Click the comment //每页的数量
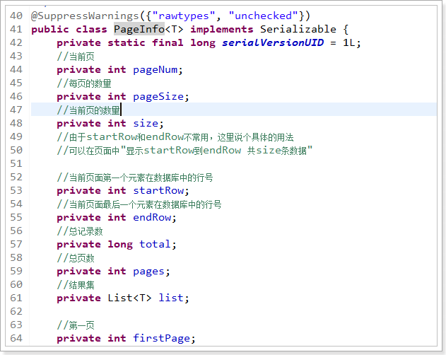Image resolution: width=446 pixels, height=355 pixels. coord(84,83)
